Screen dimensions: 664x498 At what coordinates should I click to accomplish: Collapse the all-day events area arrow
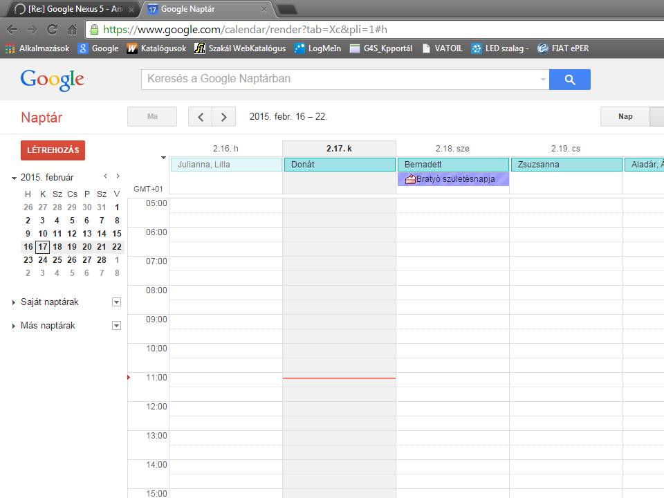163,158
